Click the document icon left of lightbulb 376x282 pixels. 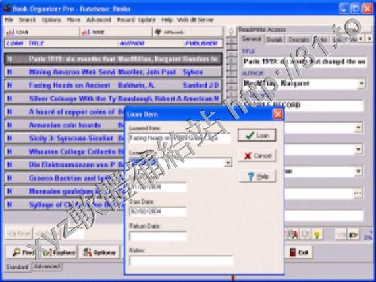(x=306, y=234)
